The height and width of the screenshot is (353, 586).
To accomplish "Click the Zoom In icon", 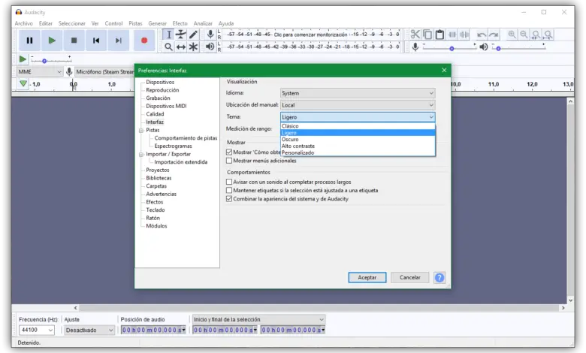I will (x=512, y=35).
